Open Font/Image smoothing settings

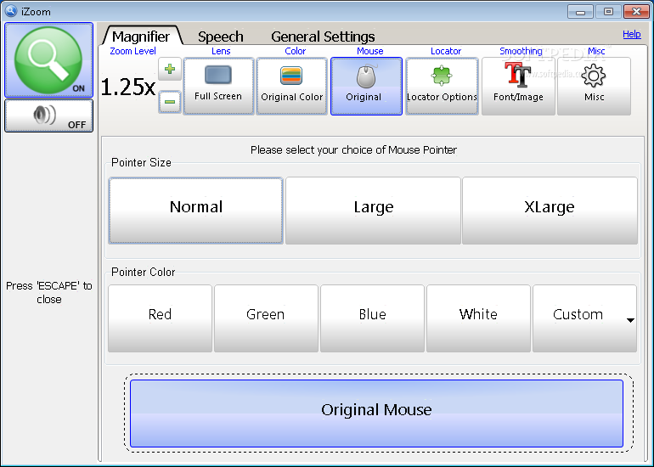point(518,86)
